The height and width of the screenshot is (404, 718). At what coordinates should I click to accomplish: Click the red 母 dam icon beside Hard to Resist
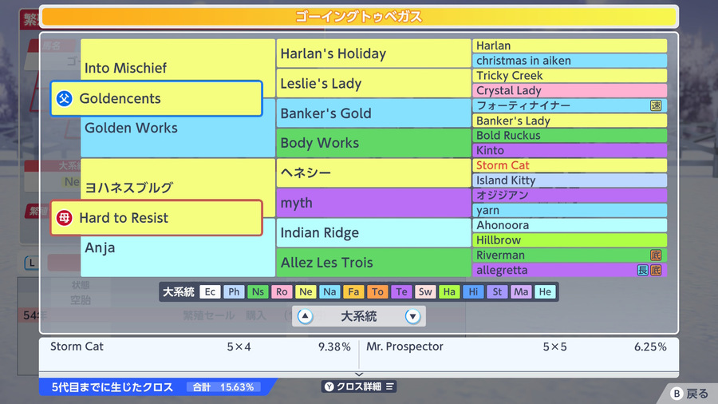click(64, 218)
